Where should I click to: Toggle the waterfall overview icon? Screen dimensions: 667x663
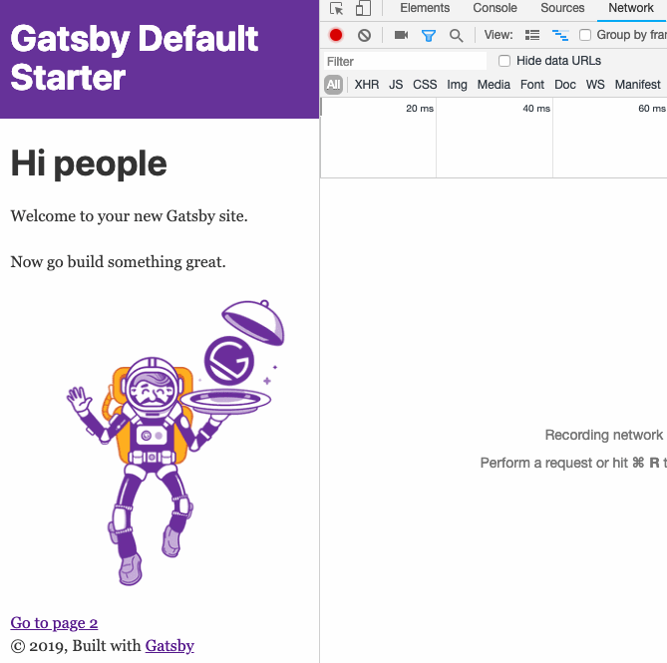(x=560, y=35)
